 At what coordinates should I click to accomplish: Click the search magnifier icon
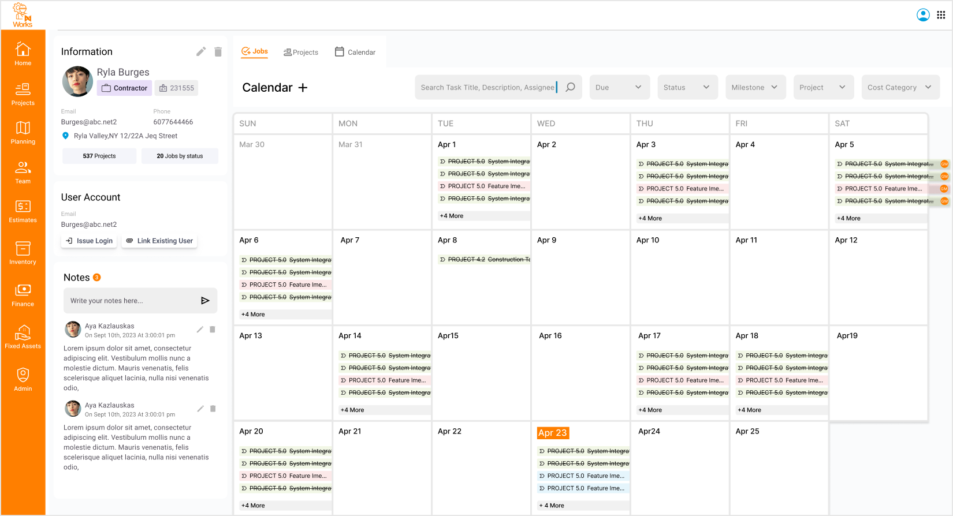click(570, 87)
